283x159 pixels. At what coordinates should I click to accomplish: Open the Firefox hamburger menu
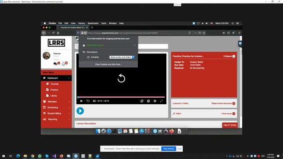point(239,33)
